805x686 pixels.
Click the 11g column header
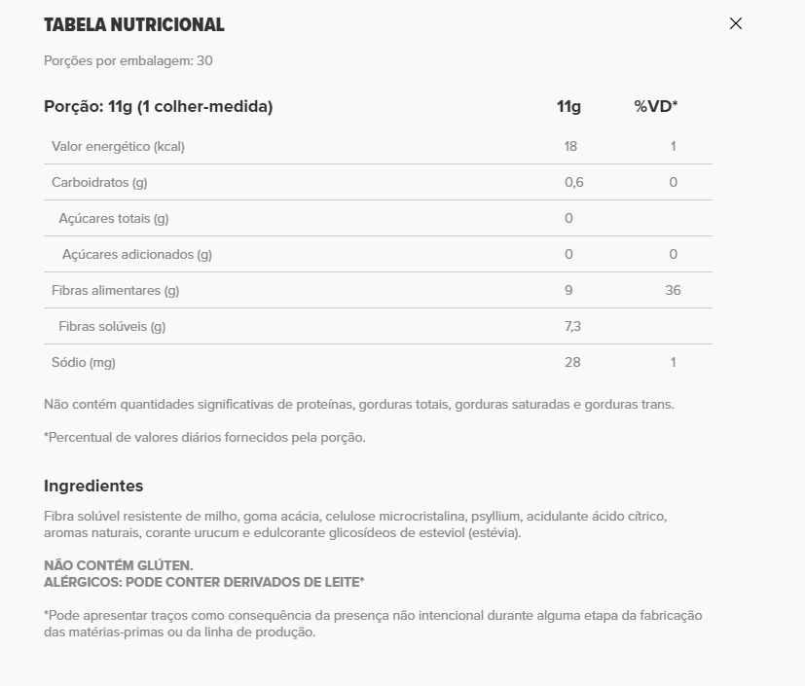click(568, 106)
